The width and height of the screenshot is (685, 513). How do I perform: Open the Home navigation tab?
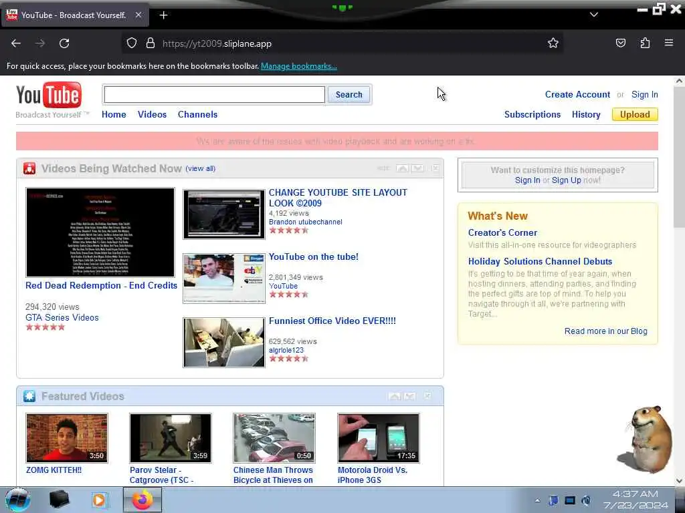114,114
